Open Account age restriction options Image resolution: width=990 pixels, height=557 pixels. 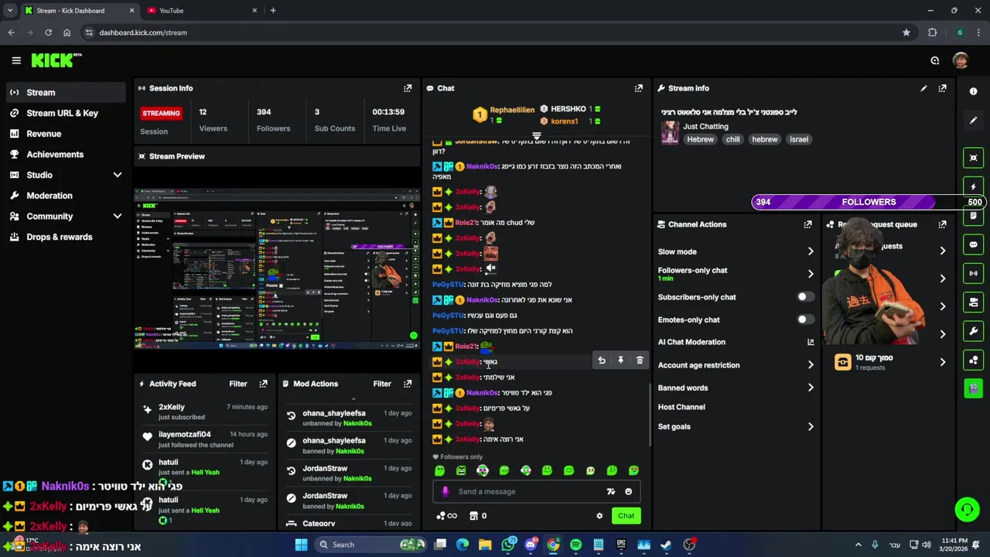[811, 365]
